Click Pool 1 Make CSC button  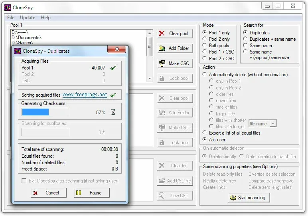175,63
